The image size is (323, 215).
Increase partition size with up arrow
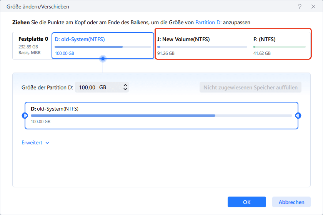(x=125, y=85)
